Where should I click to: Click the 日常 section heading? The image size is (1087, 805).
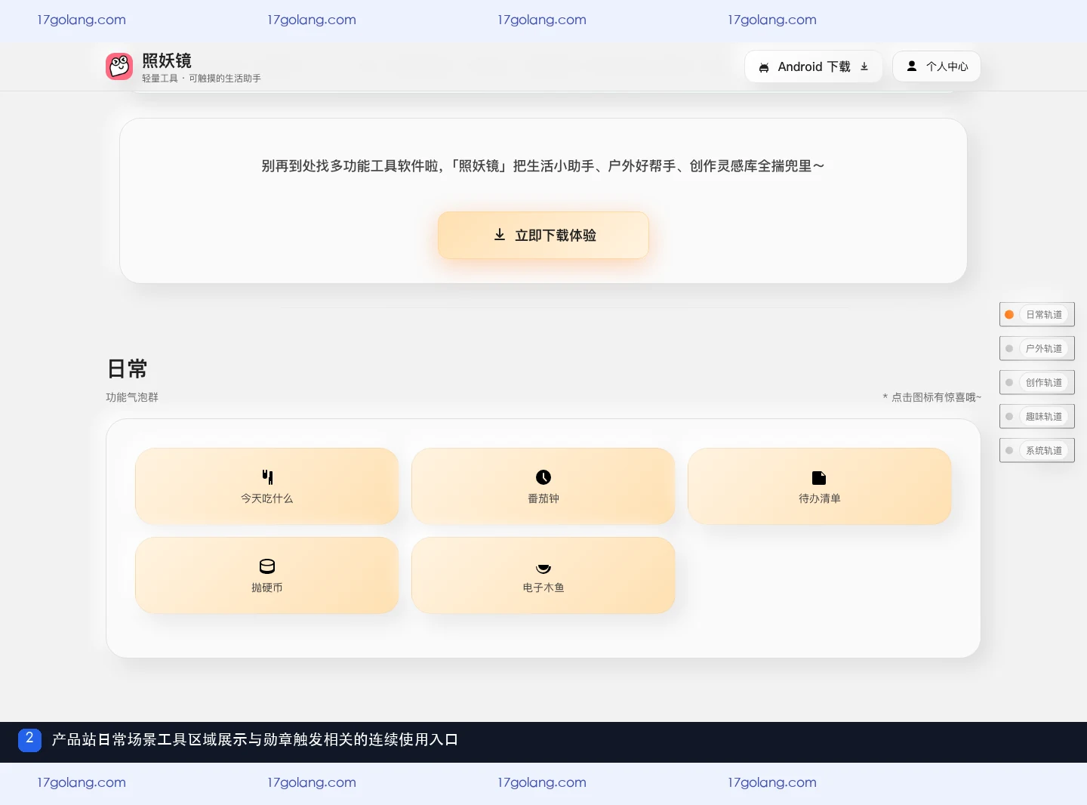[x=127, y=369]
